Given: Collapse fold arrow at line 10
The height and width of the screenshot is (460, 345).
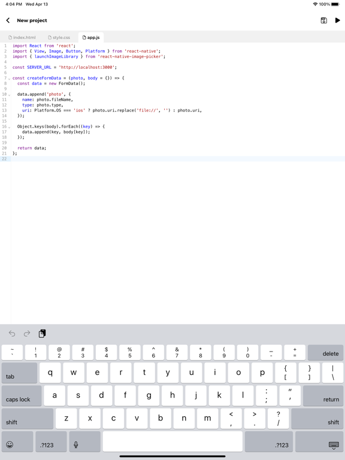Looking at the screenshot, I should pos(10,95).
